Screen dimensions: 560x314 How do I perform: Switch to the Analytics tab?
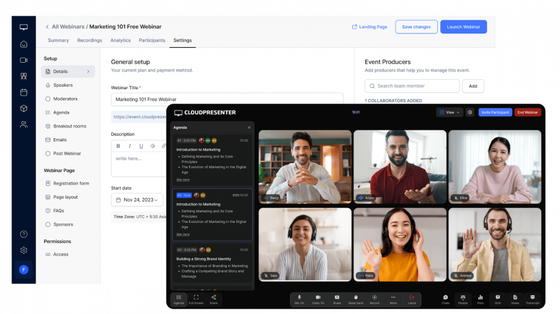(x=120, y=40)
